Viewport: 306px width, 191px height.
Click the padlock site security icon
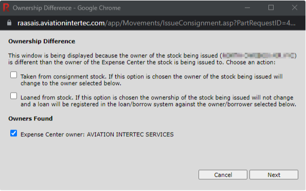(9, 23)
